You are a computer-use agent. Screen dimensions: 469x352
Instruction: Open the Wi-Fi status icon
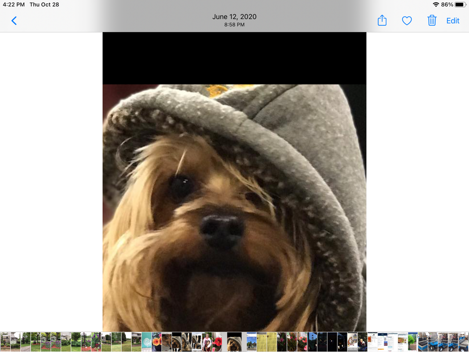pyautogui.click(x=436, y=4)
